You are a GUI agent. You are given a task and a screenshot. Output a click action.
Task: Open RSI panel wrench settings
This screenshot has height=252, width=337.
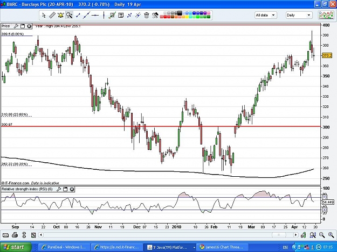point(59,189)
